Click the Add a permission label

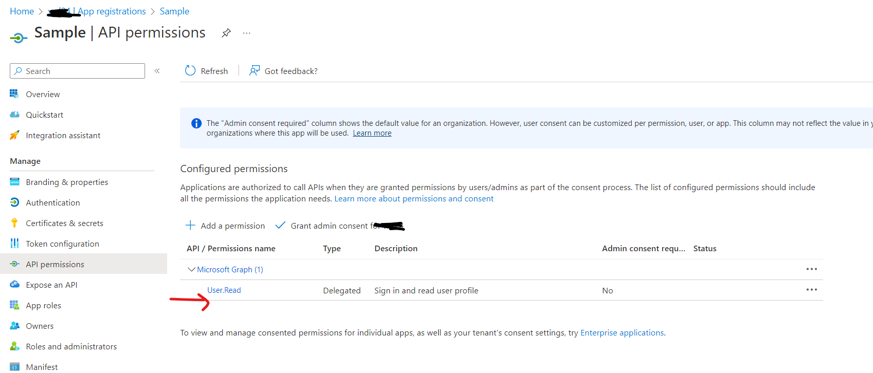click(233, 226)
